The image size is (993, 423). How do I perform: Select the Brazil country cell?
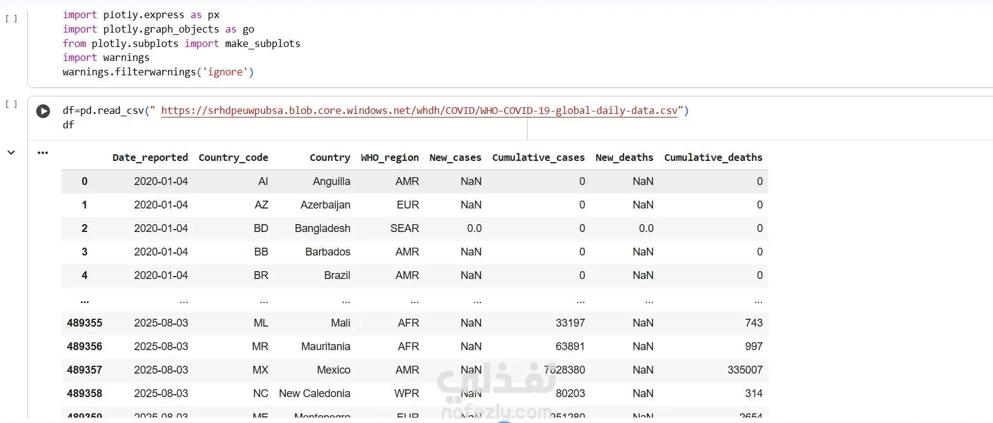tap(337, 275)
